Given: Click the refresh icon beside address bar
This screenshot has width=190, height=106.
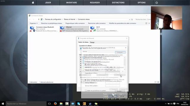Looking at the screenshot, I should [x=132, y=19].
